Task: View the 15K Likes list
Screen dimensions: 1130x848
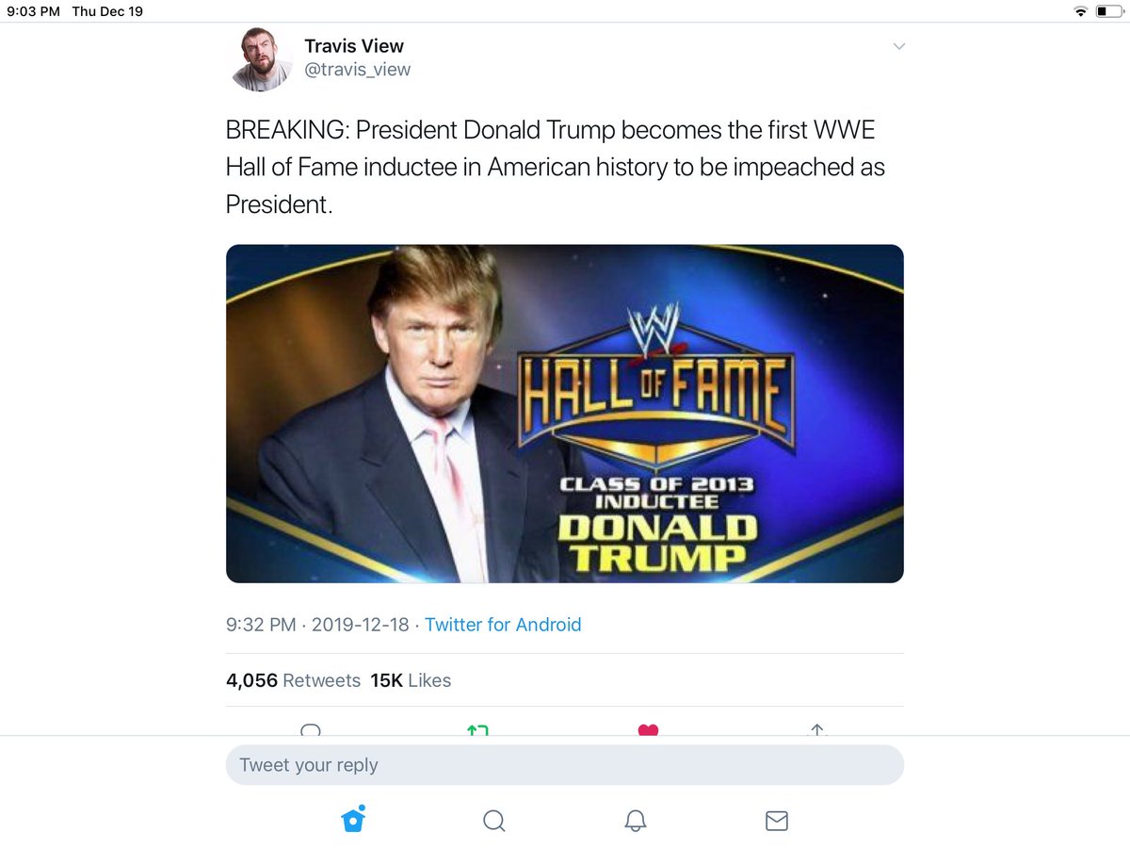Action: tap(411, 680)
